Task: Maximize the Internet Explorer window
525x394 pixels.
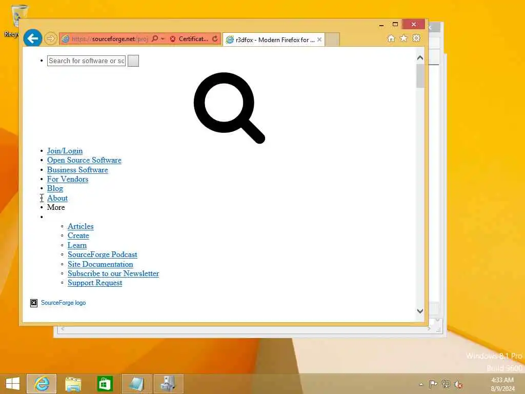Action: pyautogui.click(x=395, y=25)
